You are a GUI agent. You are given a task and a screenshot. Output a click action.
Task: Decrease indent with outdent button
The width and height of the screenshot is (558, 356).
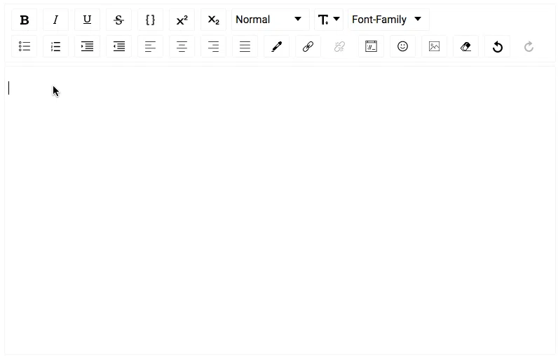[119, 46]
